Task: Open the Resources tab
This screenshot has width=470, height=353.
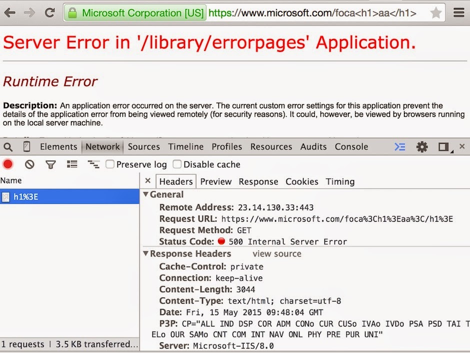Action: coord(271,147)
